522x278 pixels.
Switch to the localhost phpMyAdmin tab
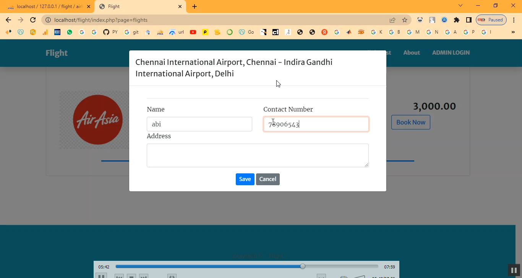click(x=48, y=6)
